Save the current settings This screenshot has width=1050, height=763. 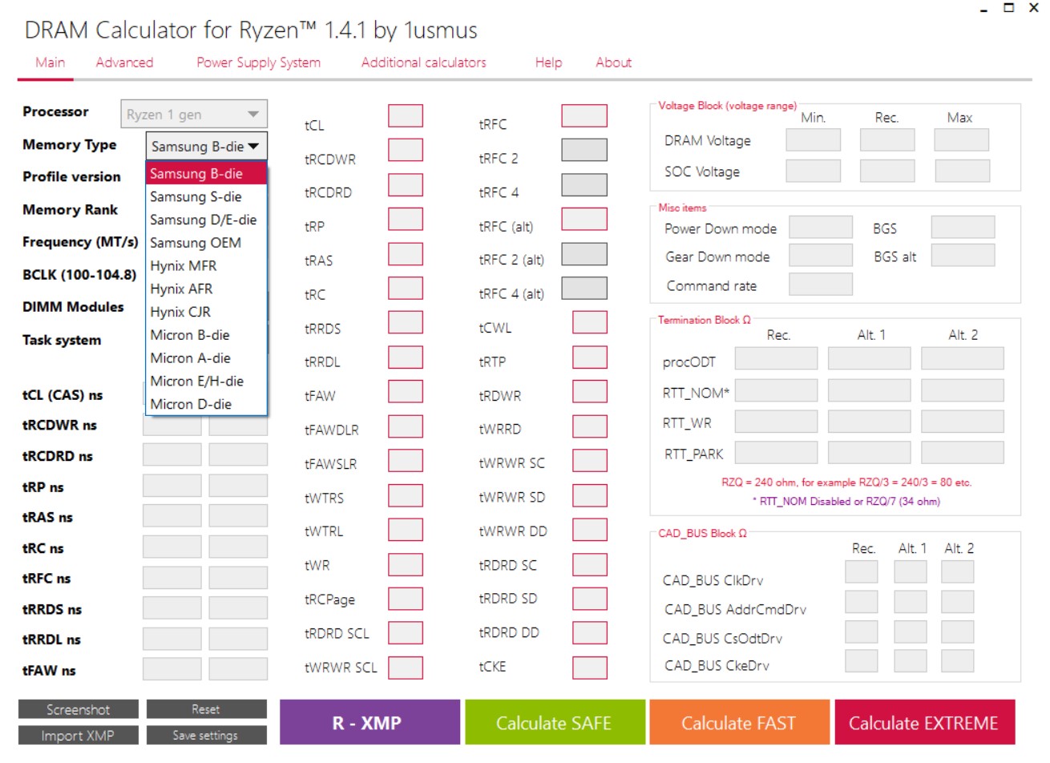(x=206, y=736)
